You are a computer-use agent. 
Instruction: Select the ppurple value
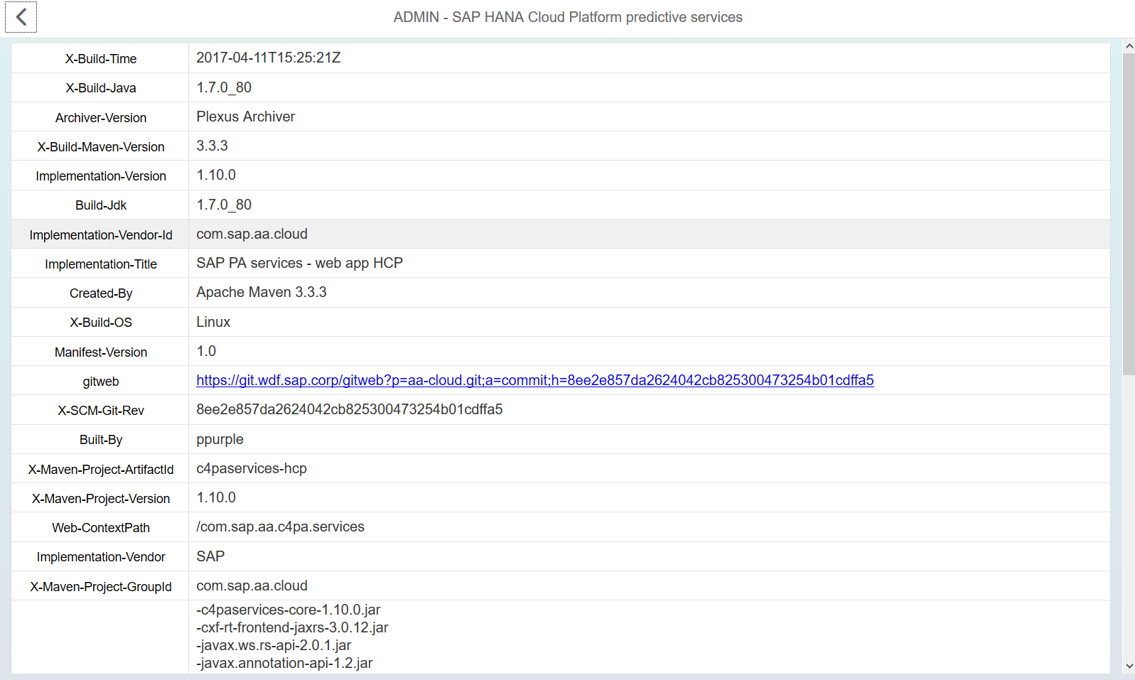point(220,439)
